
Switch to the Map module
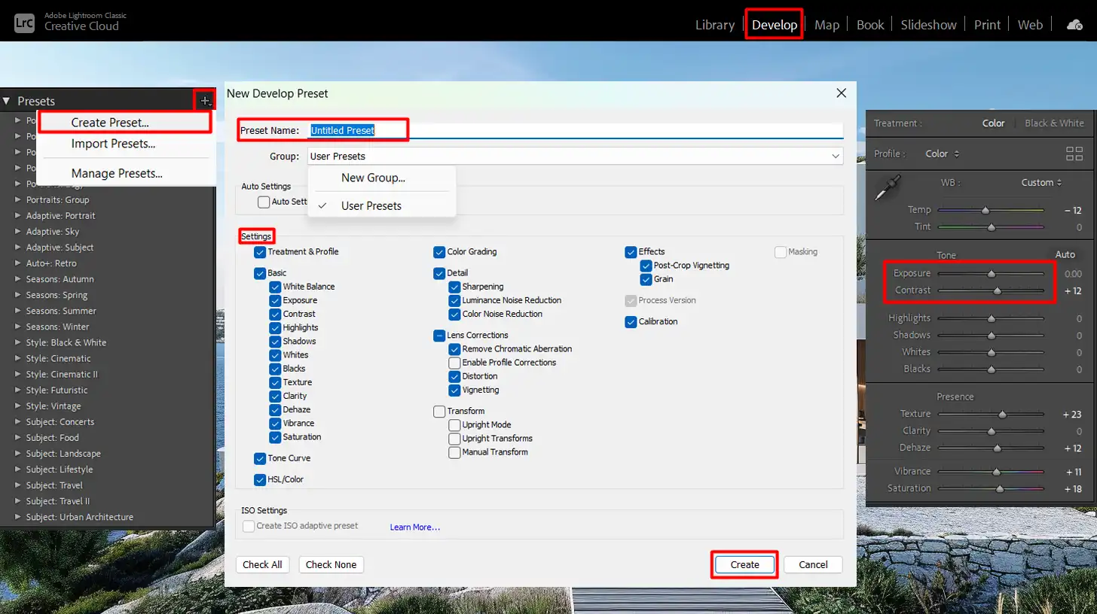point(827,25)
